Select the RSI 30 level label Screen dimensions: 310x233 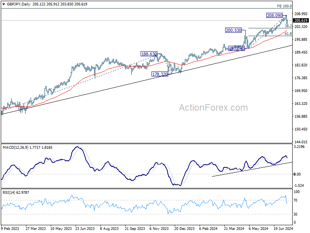click(295, 214)
